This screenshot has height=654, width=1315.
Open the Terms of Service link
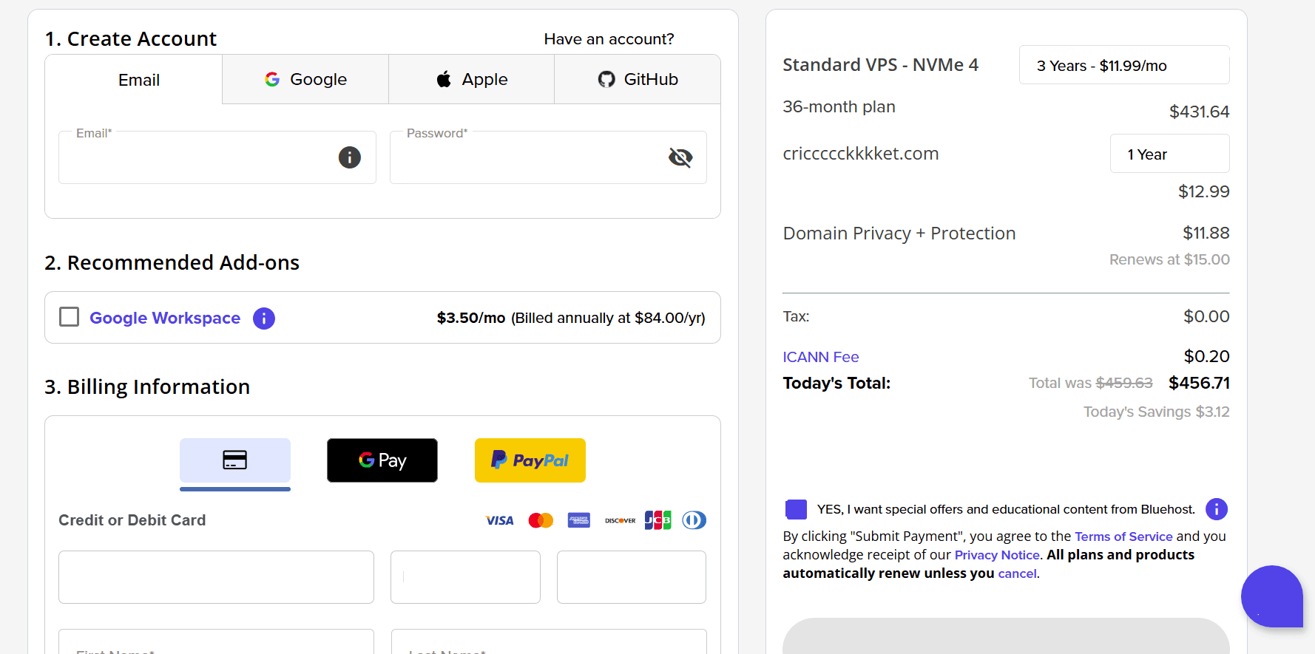coord(1123,537)
